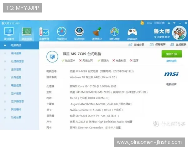
Task: Open the title bar dropdown menu icon
Action: 174,23
